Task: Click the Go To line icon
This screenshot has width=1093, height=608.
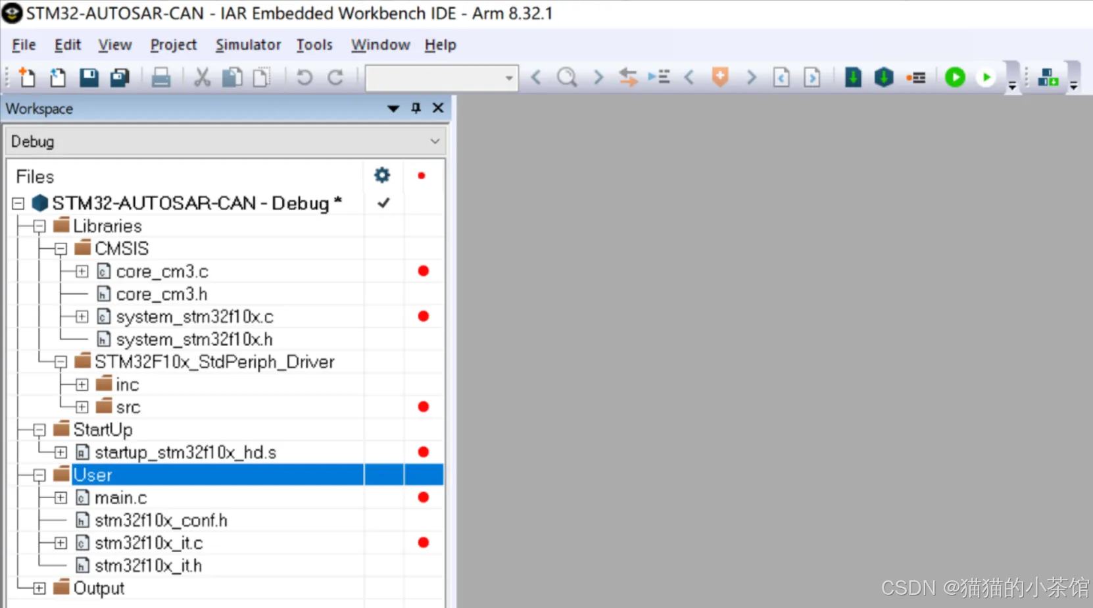Action: coord(659,78)
